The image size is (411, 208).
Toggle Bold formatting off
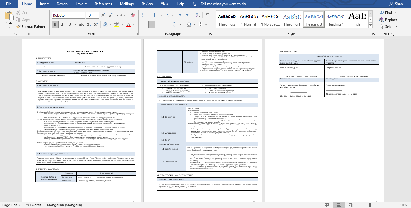coord(55,24)
